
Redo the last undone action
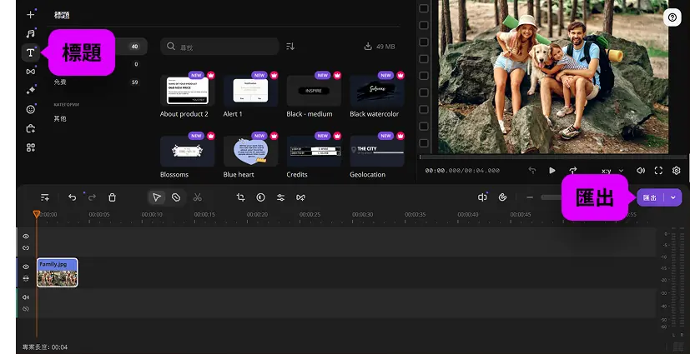point(92,197)
